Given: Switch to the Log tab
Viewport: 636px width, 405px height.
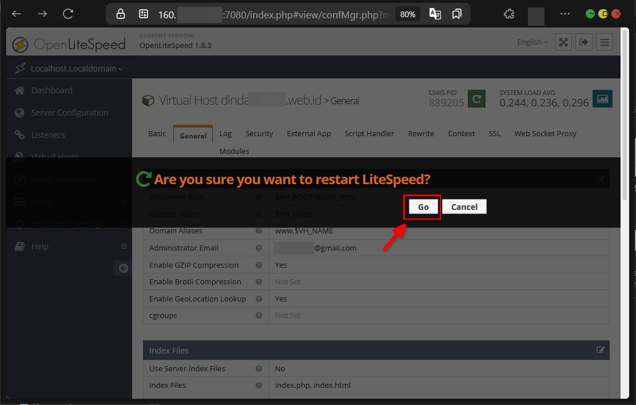Looking at the screenshot, I should click(225, 133).
